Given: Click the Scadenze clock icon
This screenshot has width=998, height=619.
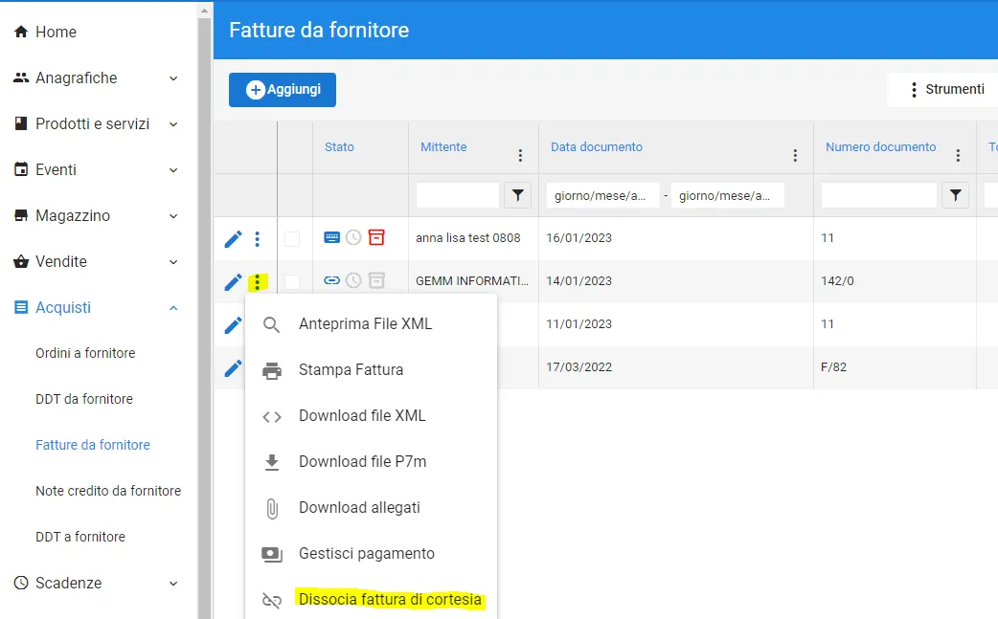Looking at the screenshot, I should point(21,583).
